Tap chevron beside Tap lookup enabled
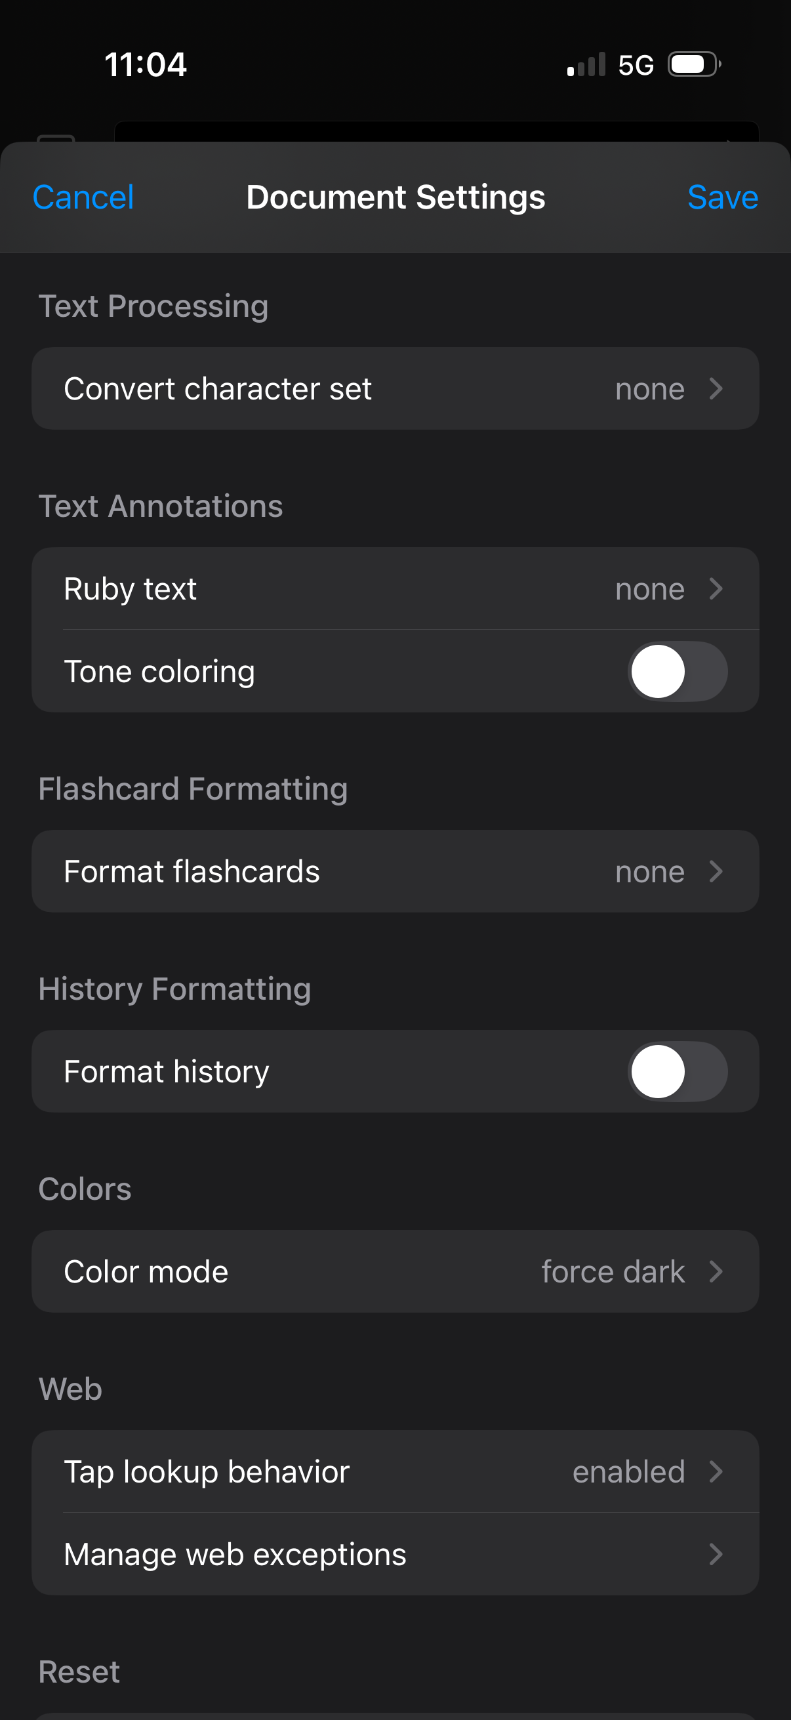Viewport: 791px width, 1720px height. 716,1471
